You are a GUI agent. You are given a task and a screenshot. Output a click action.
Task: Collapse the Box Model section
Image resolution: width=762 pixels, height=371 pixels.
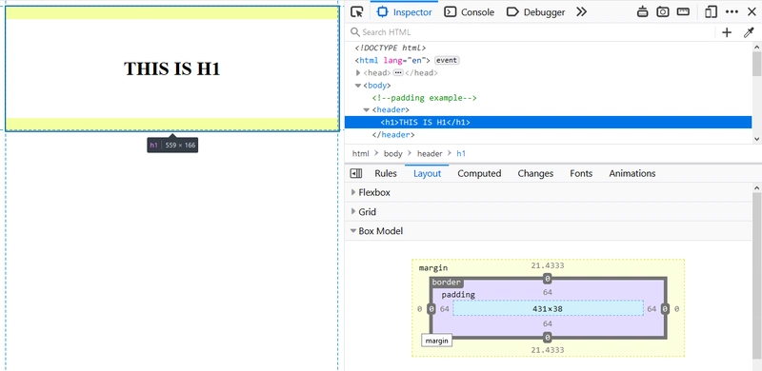353,231
